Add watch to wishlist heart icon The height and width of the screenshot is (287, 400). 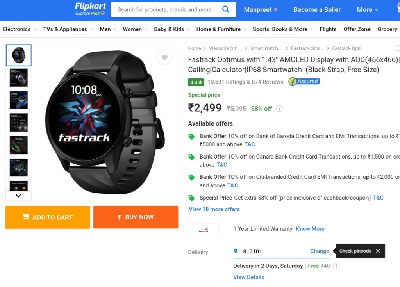(x=164, y=57)
